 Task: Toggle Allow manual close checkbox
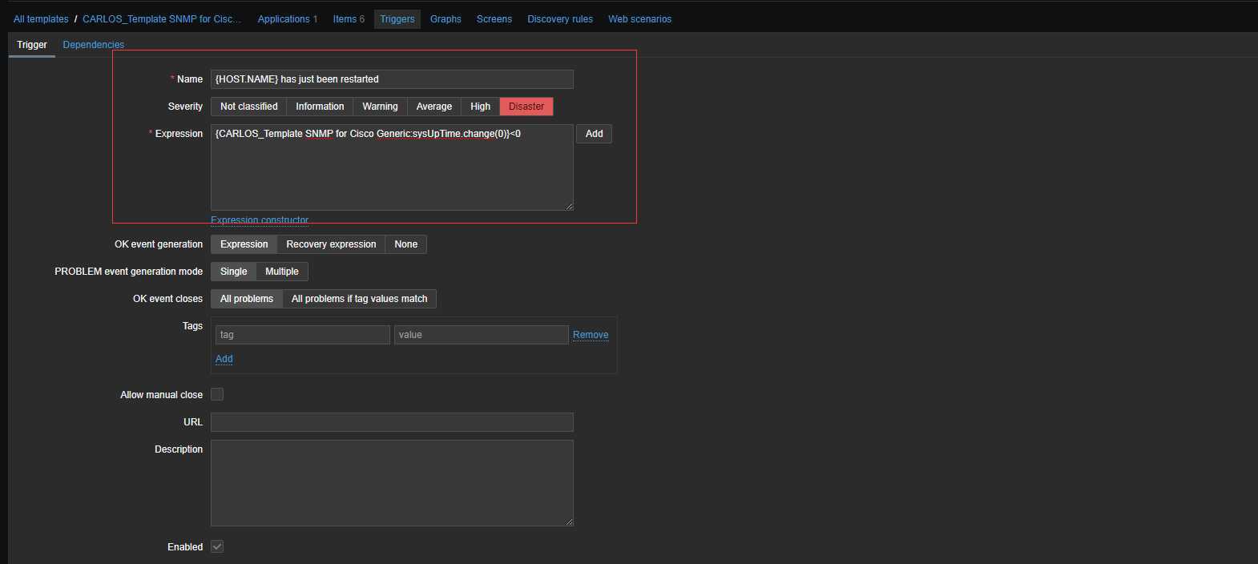[x=217, y=394]
